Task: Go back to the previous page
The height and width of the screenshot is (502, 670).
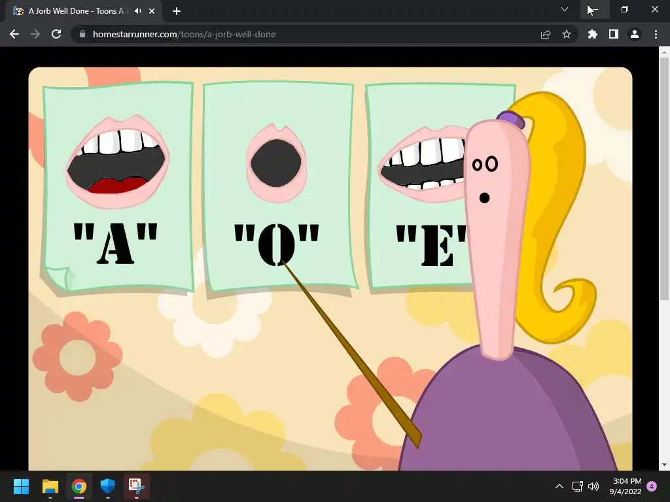Action: pos(14,34)
